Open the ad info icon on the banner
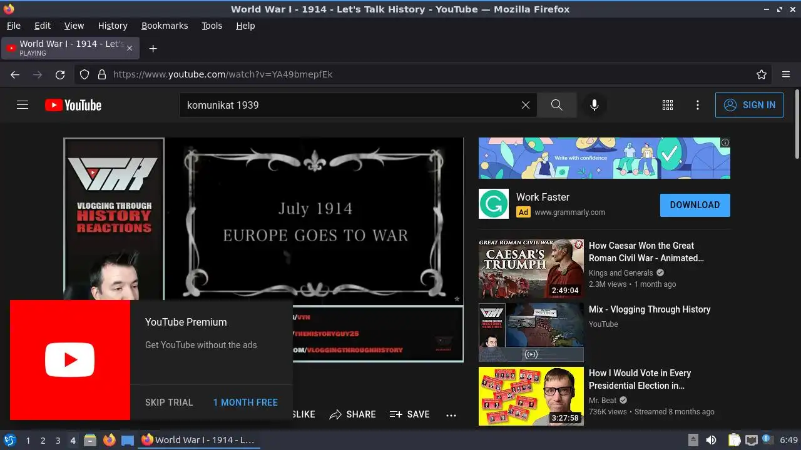 coord(725,142)
